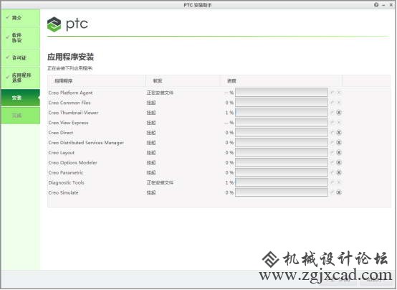The width and height of the screenshot is (397, 290).
Task: Cancel Creo Distributed Services Manager installation
Action: click(339, 142)
